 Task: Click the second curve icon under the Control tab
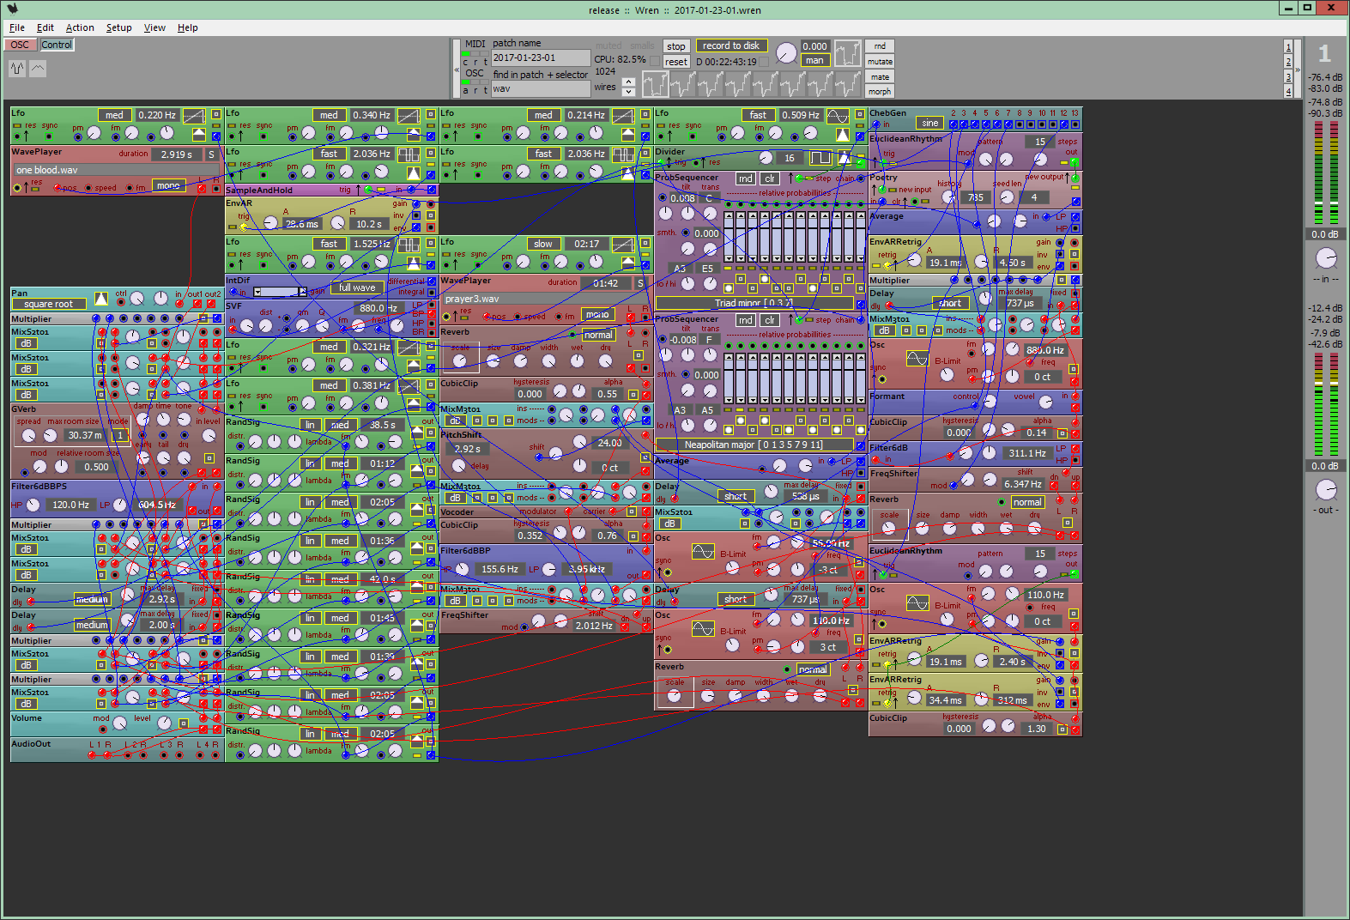(38, 69)
